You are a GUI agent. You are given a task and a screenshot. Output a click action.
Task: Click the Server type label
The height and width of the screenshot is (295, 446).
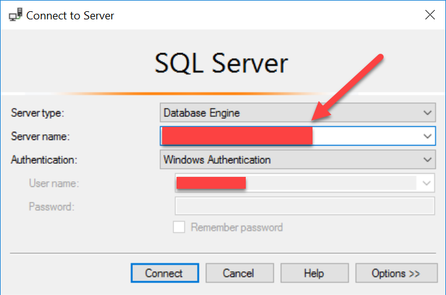[37, 113]
